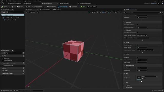
Task: Open the Auto Receive Input dropdown
Action: (x=142, y=60)
